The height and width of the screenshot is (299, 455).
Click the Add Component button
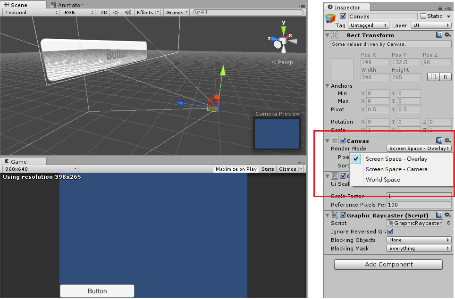pyautogui.click(x=388, y=265)
